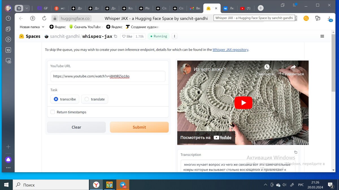Open the Создание художе bookmark

pos(143,27)
